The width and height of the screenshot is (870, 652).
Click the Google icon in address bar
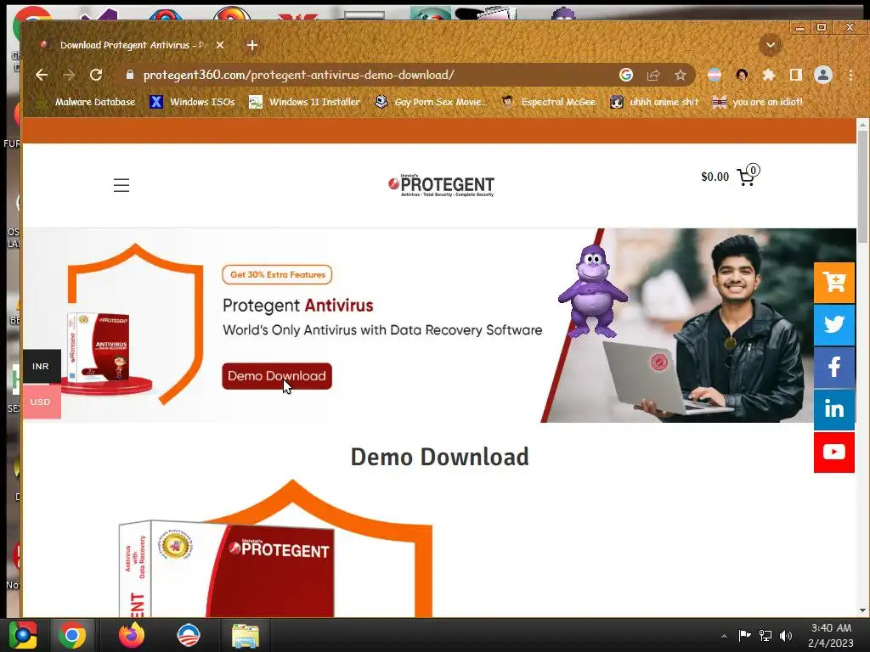pyautogui.click(x=626, y=75)
